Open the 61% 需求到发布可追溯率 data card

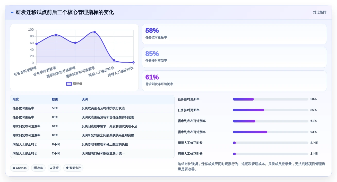pyautogui.click(x=234, y=81)
